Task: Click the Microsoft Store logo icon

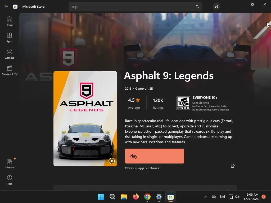Action: (x=15, y=7)
